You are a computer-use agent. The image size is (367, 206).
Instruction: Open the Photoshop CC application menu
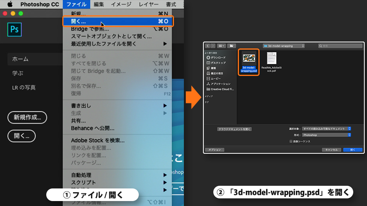[x=39, y=4]
